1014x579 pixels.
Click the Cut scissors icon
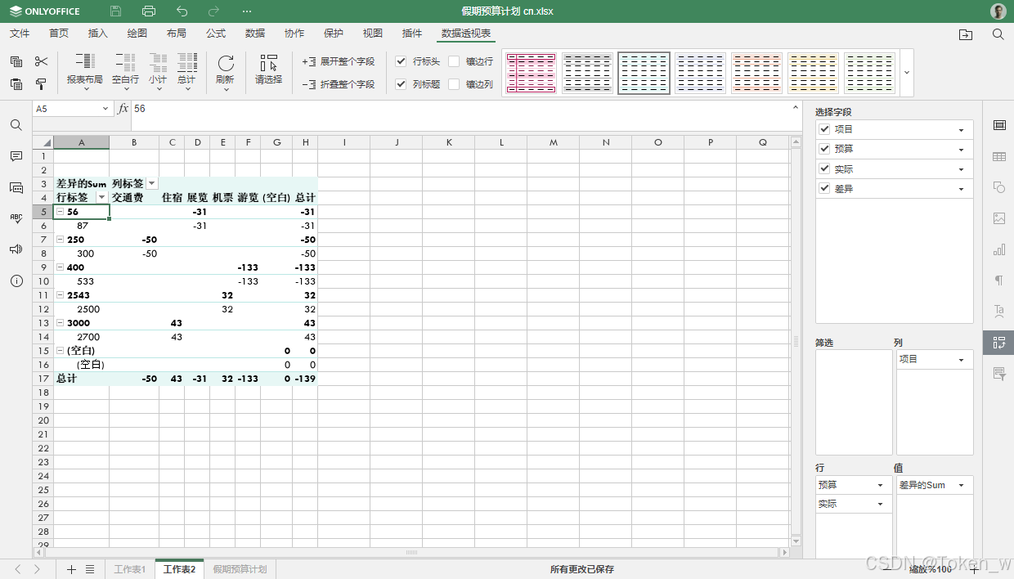click(41, 61)
